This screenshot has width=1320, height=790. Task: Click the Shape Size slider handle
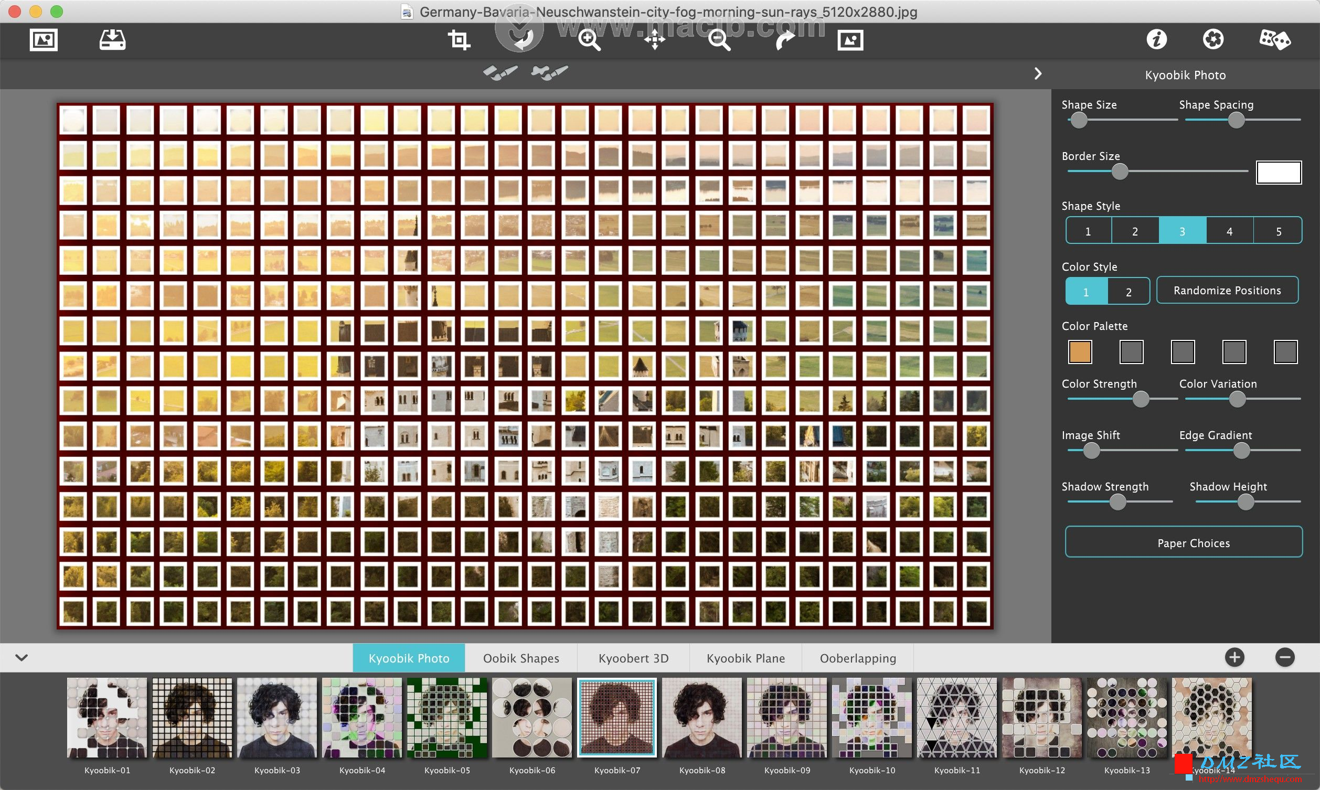pos(1079,120)
